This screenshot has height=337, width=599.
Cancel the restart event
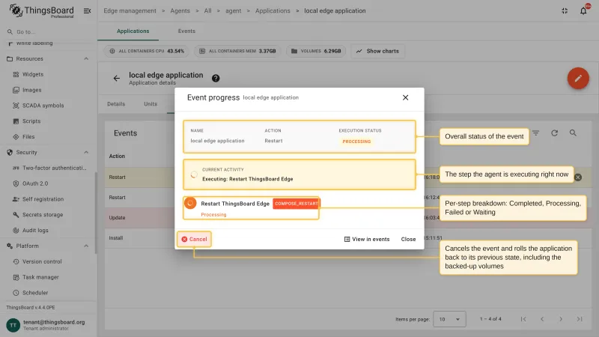(x=194, y=239)
